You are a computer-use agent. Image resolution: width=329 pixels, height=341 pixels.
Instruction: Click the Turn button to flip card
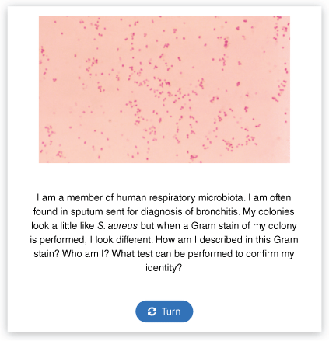point(164,311)
